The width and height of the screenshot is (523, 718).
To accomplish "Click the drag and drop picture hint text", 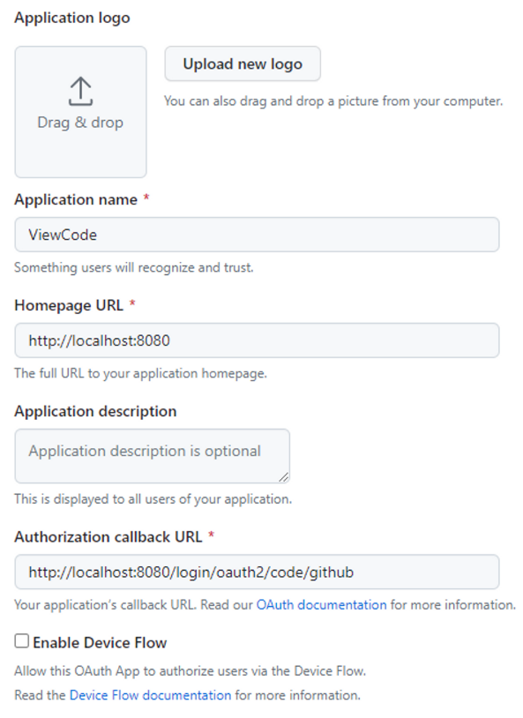I will tap(333, 101).
